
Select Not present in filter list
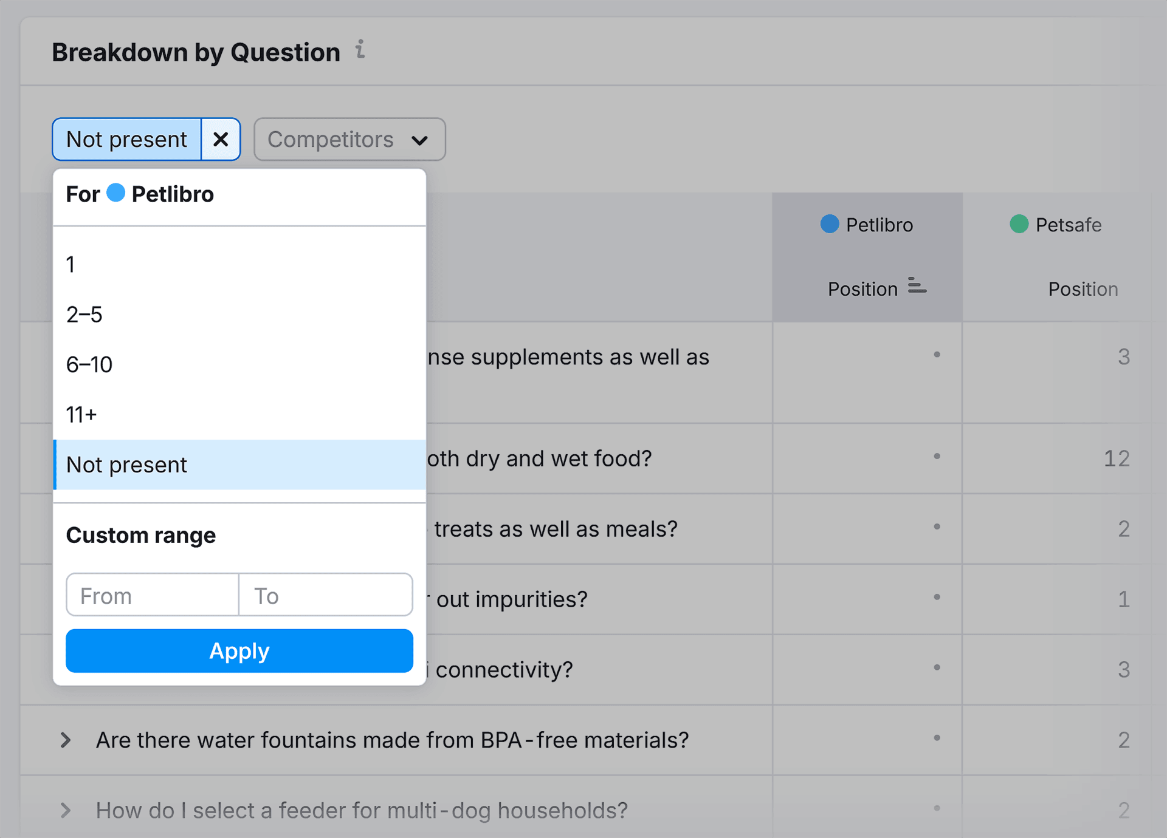coord(126,465)
